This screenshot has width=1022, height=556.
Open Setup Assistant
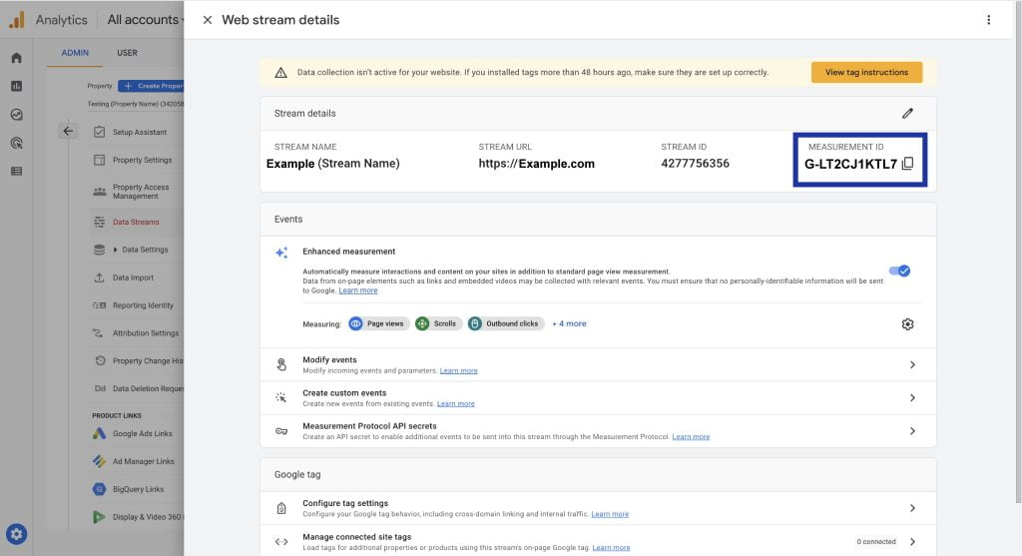(x=139, y=132)
